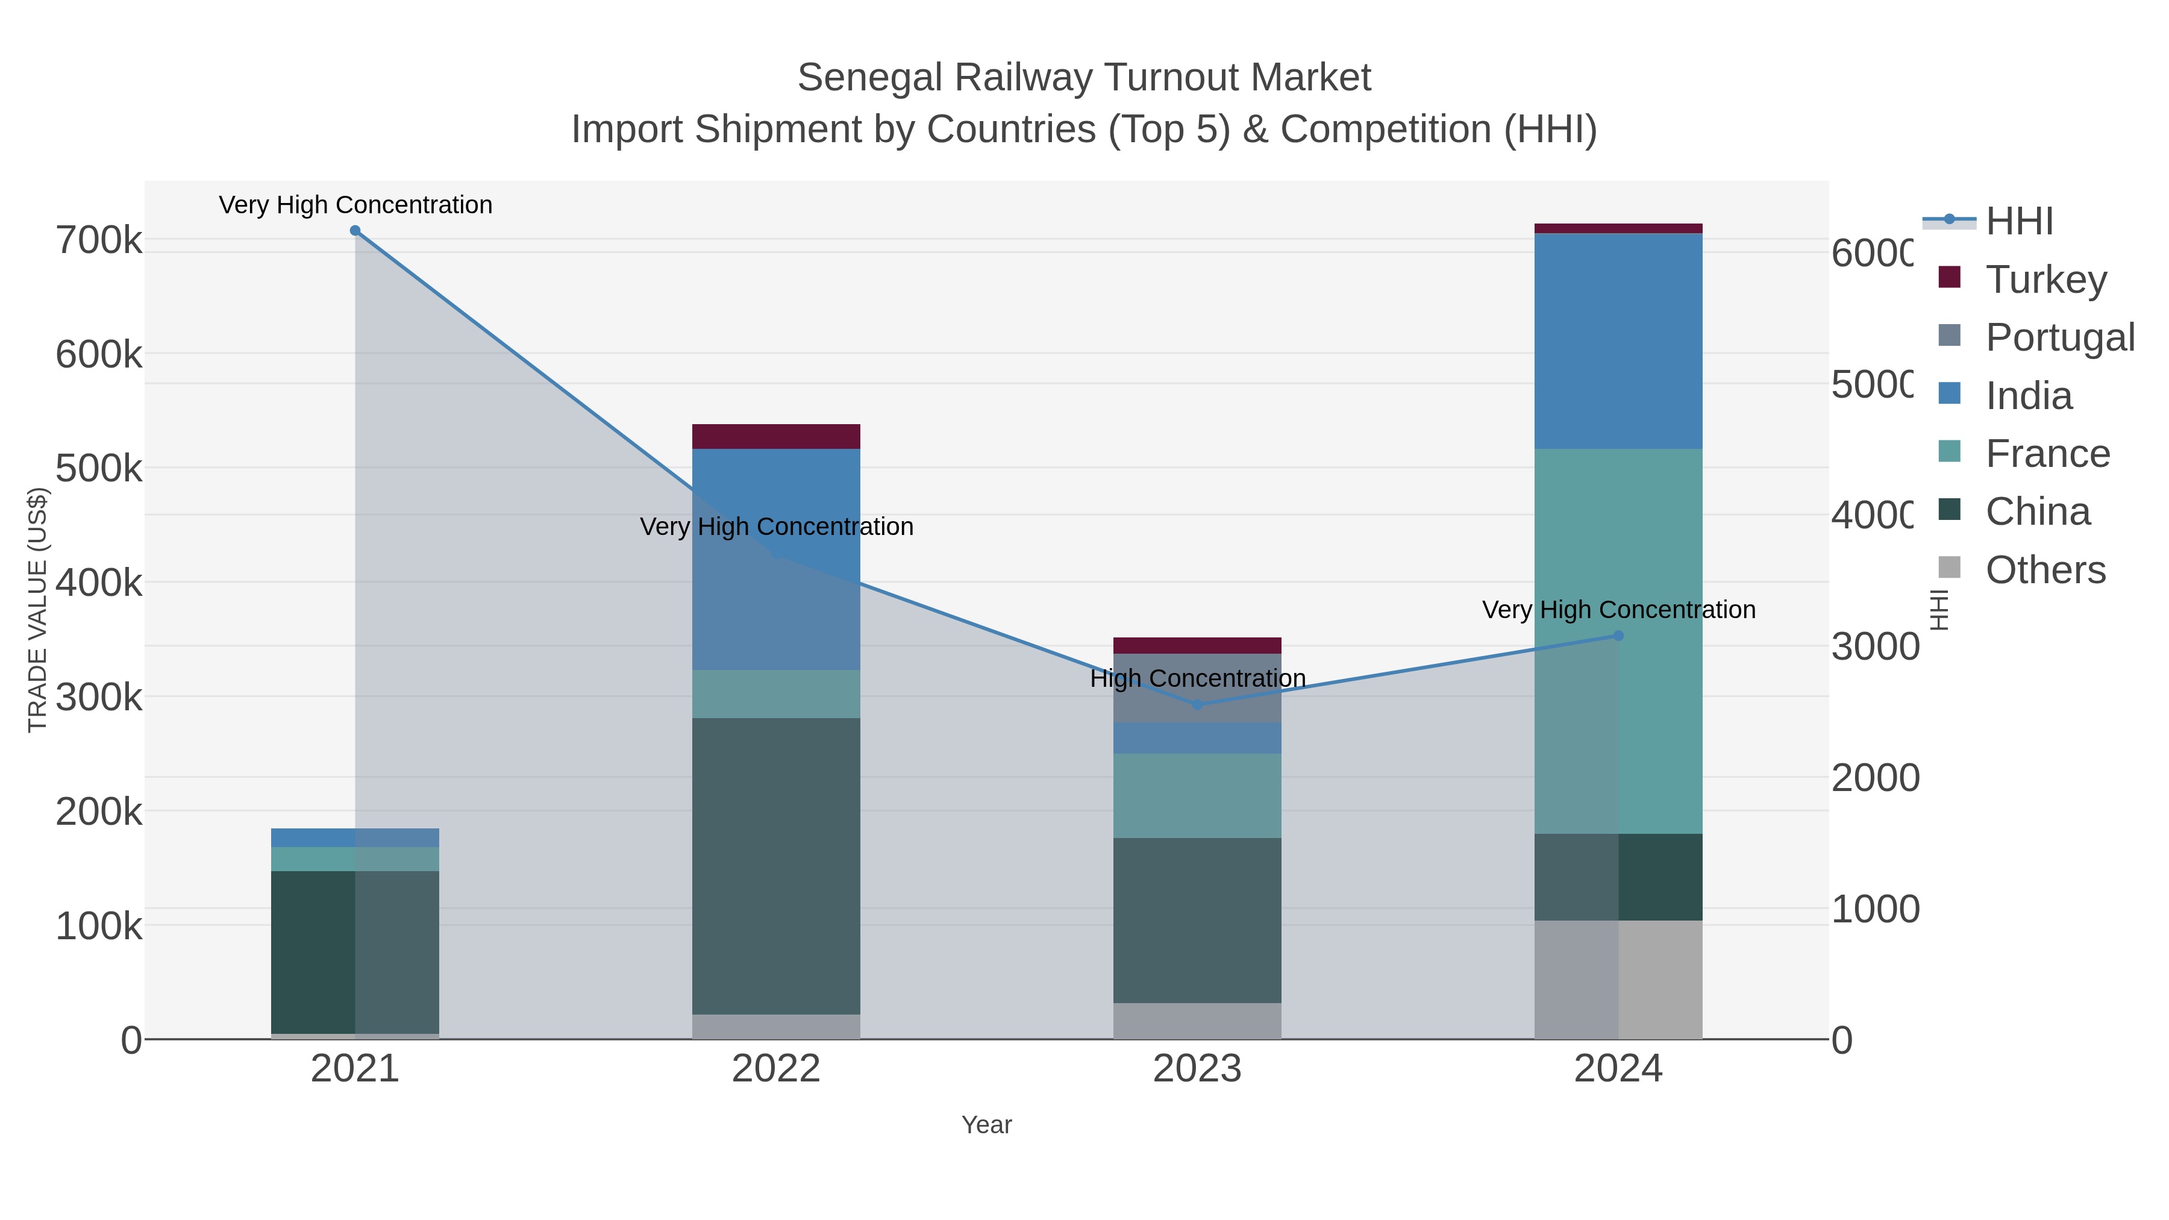The height and width of the screenshot is (1220, 2169).
Task: Click the Turkey segment of the 2024 bar
Action: pos(1618,228)
